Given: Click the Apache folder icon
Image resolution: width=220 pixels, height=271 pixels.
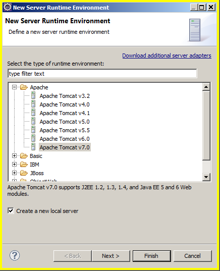Looking at the screenshot, I should (24, 87).
